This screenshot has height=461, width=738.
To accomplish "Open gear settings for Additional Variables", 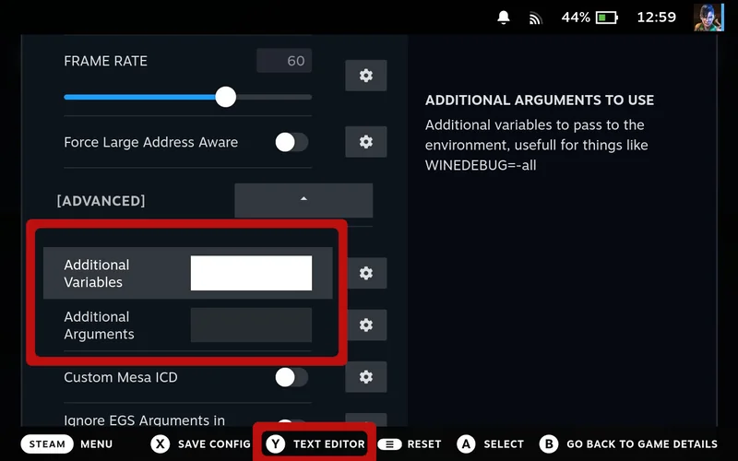I will click(365, 273).
